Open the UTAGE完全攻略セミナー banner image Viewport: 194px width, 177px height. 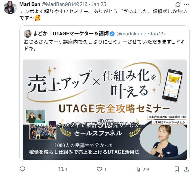coord(105,110)
